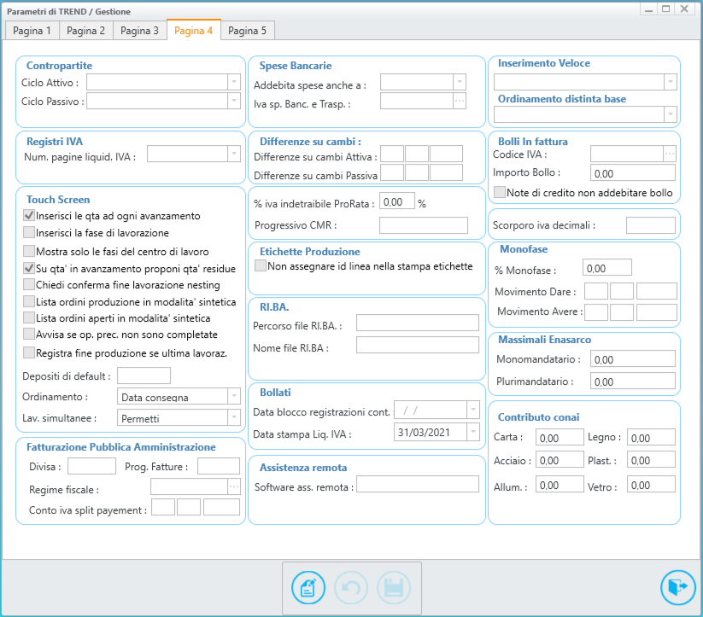This screenshot has width=703, height=617.
Task: Open Data stampa Liq. IVA date picker
Action: (x=473, y=432)
